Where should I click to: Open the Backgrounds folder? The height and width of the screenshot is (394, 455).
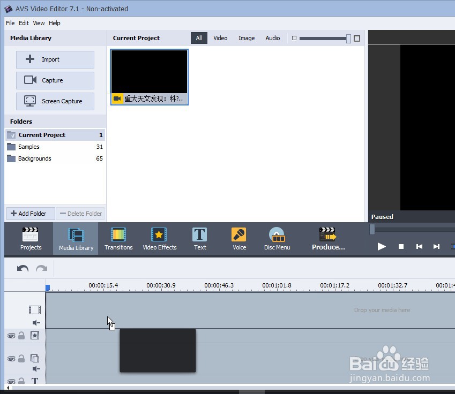[x=55, y=158]
